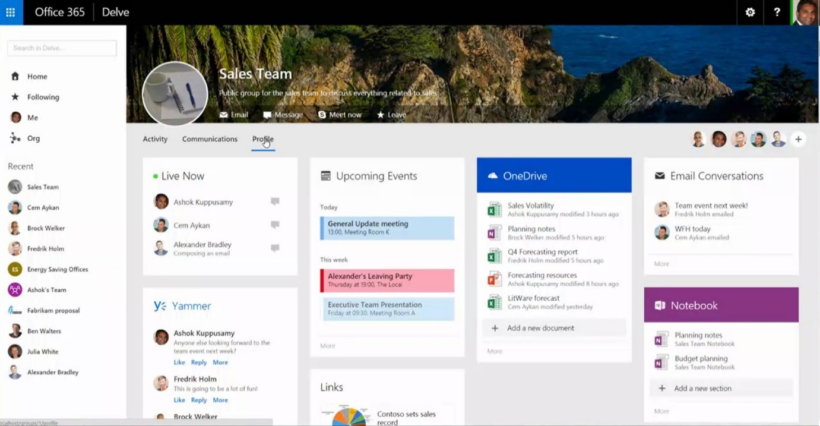Viewport: 820px width, 426px height.
Task: Click chat icon next to Ashok Kuppusamy
Action: click(x=275, y=202)
